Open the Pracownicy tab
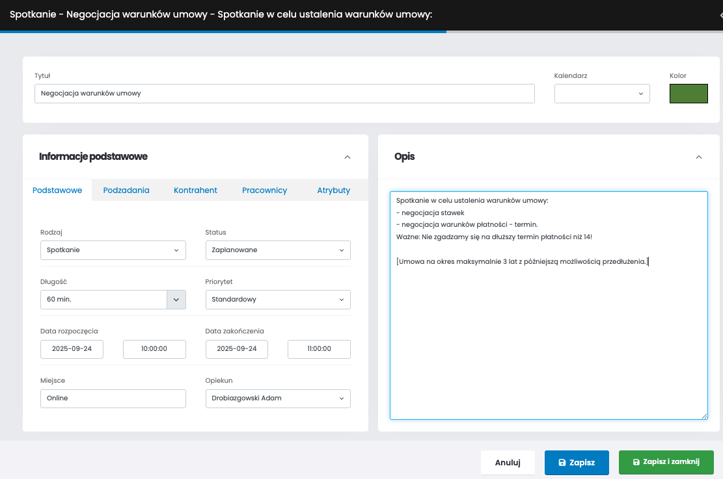This screenshot has width=723, height=479. pyautogui.click(x=264, y=190)
